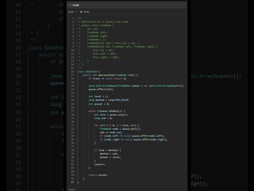Click the 'if (sum > maxSum)' line
This screenshot has width=254, height=191.
click(107, 150)
